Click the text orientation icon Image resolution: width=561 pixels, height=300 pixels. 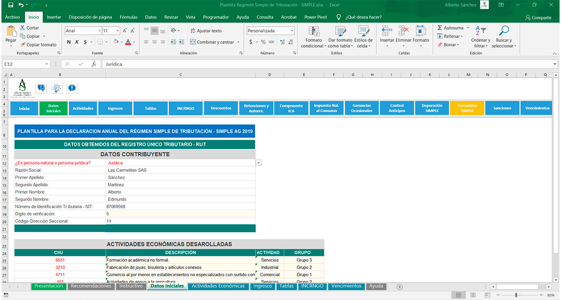tap(173, 31)
